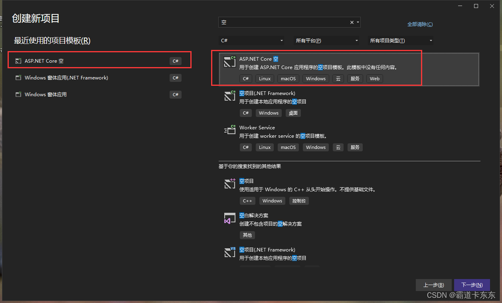This screenshot has width=502, height=303.
Task: Click the 云 tag under ASP.NET Core 空
Action: click(338, 79)
